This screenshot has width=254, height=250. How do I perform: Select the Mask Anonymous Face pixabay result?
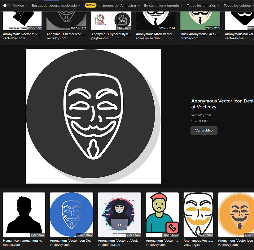point(200,21)
